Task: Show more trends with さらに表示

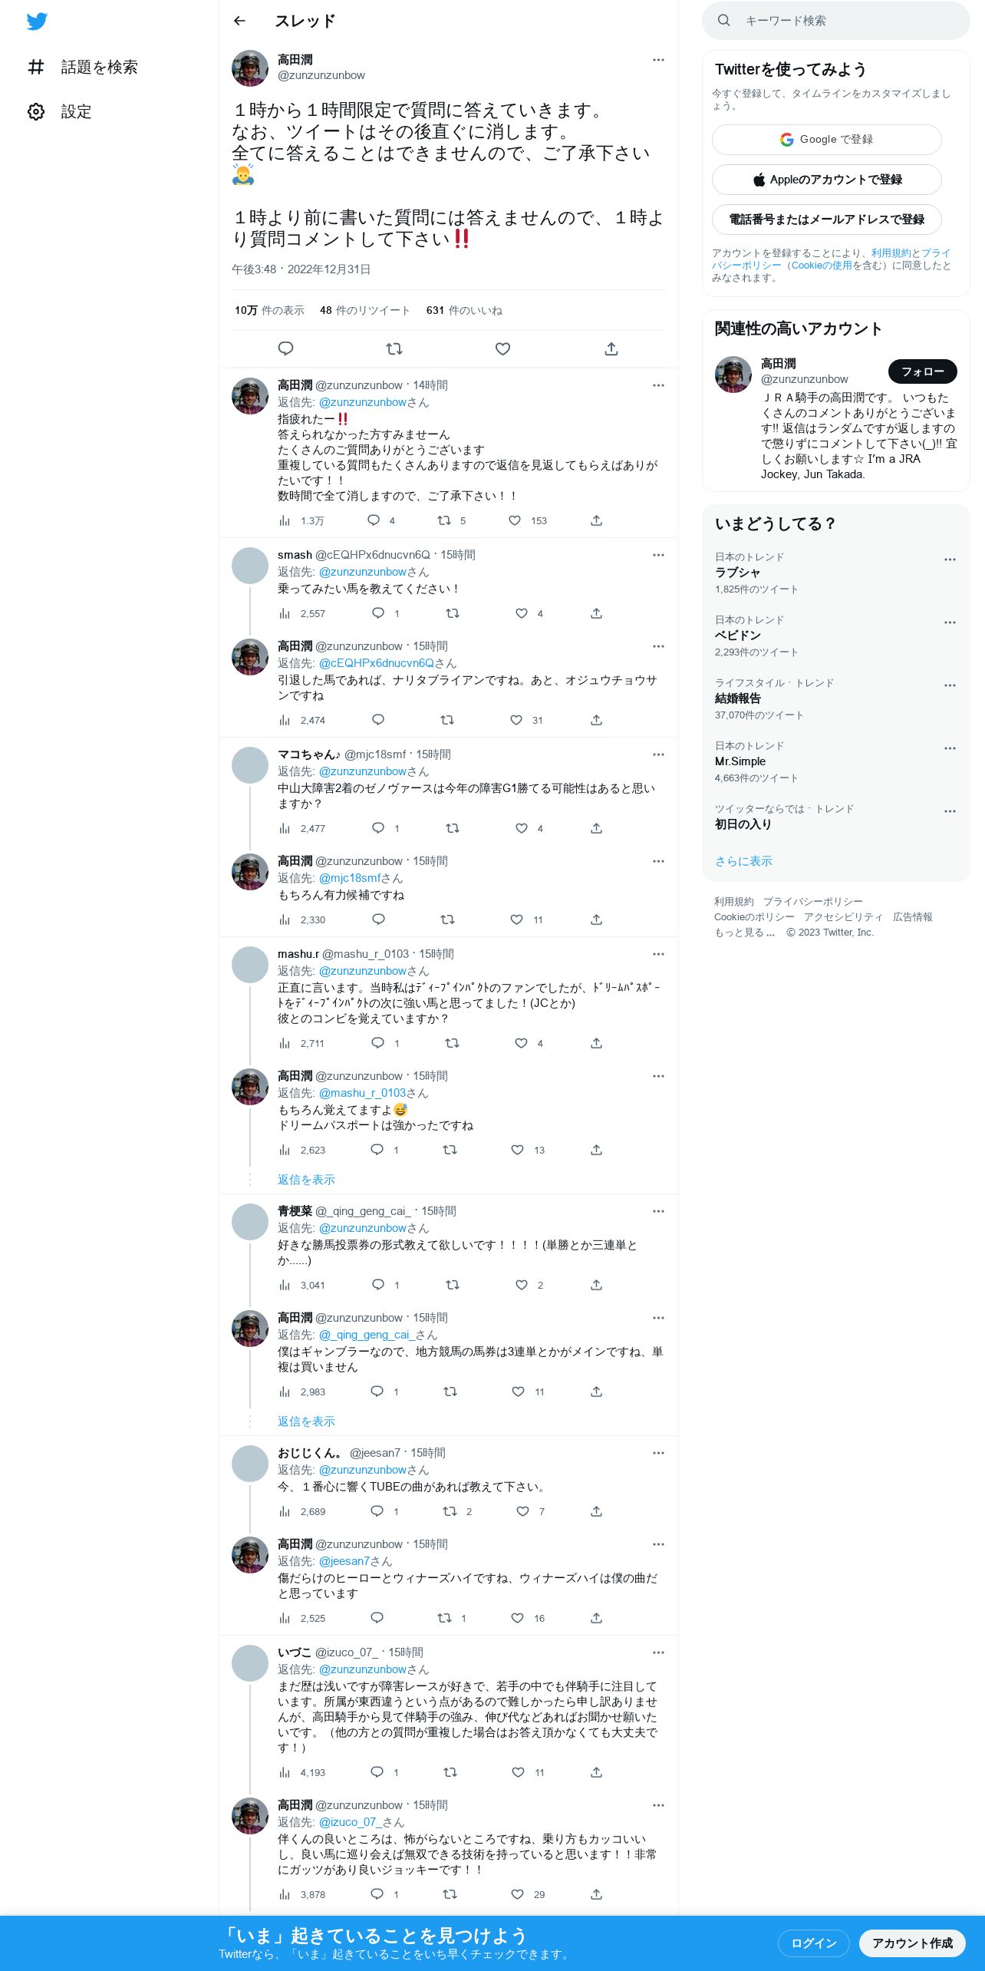Action: tap(743, 861)
